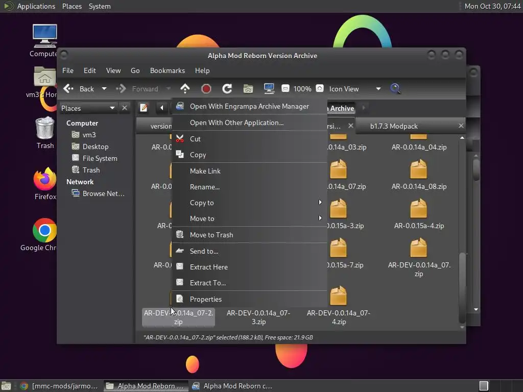Select the 0.15a-3.zip archive icon

338,209
